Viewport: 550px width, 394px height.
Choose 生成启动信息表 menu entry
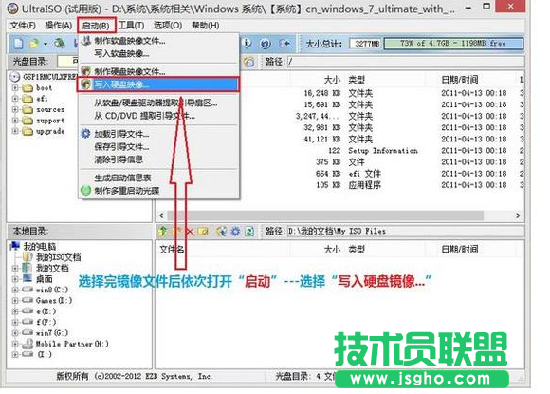[159, 178]
